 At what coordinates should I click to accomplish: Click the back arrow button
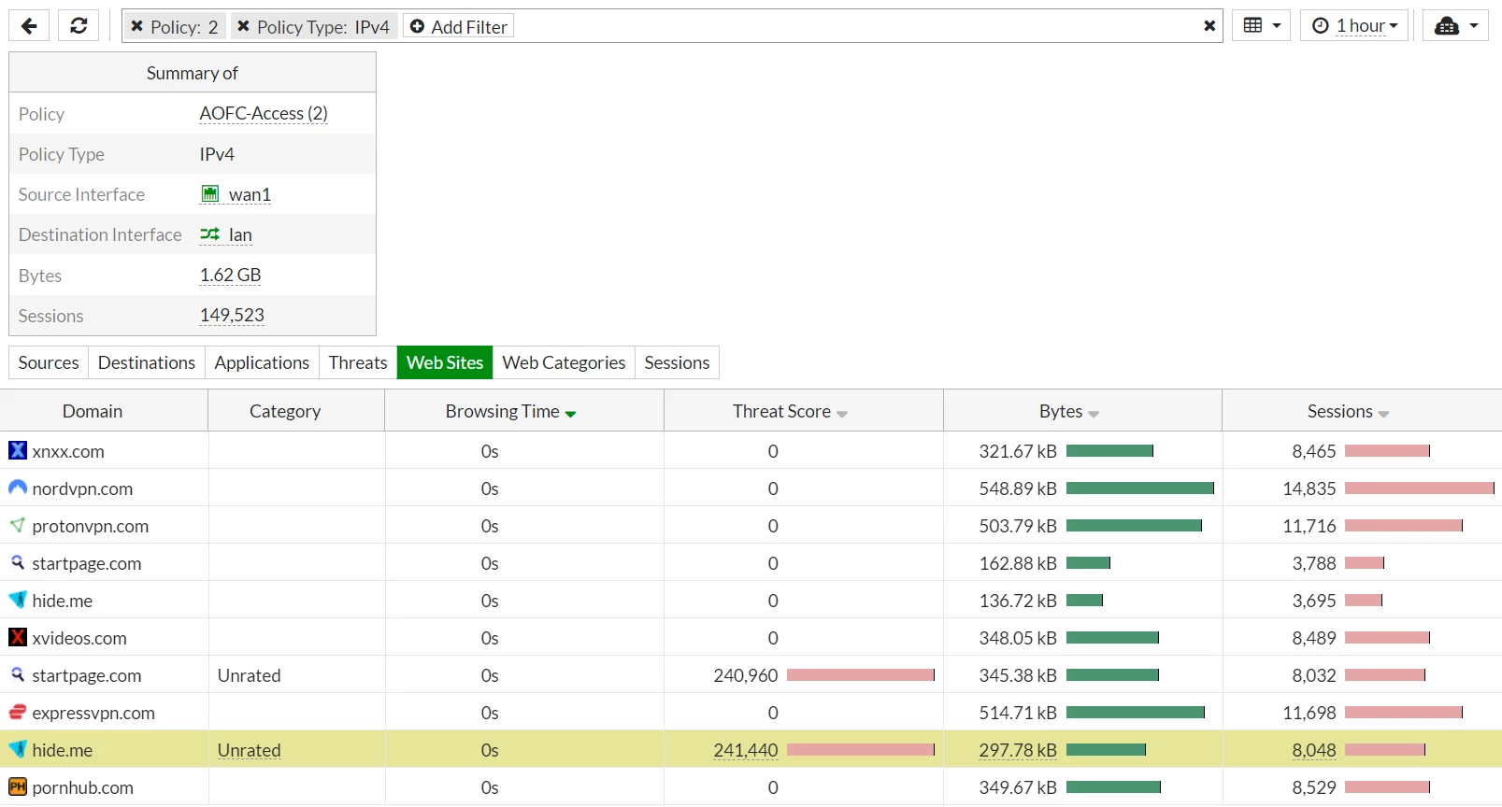pos(29,26)
